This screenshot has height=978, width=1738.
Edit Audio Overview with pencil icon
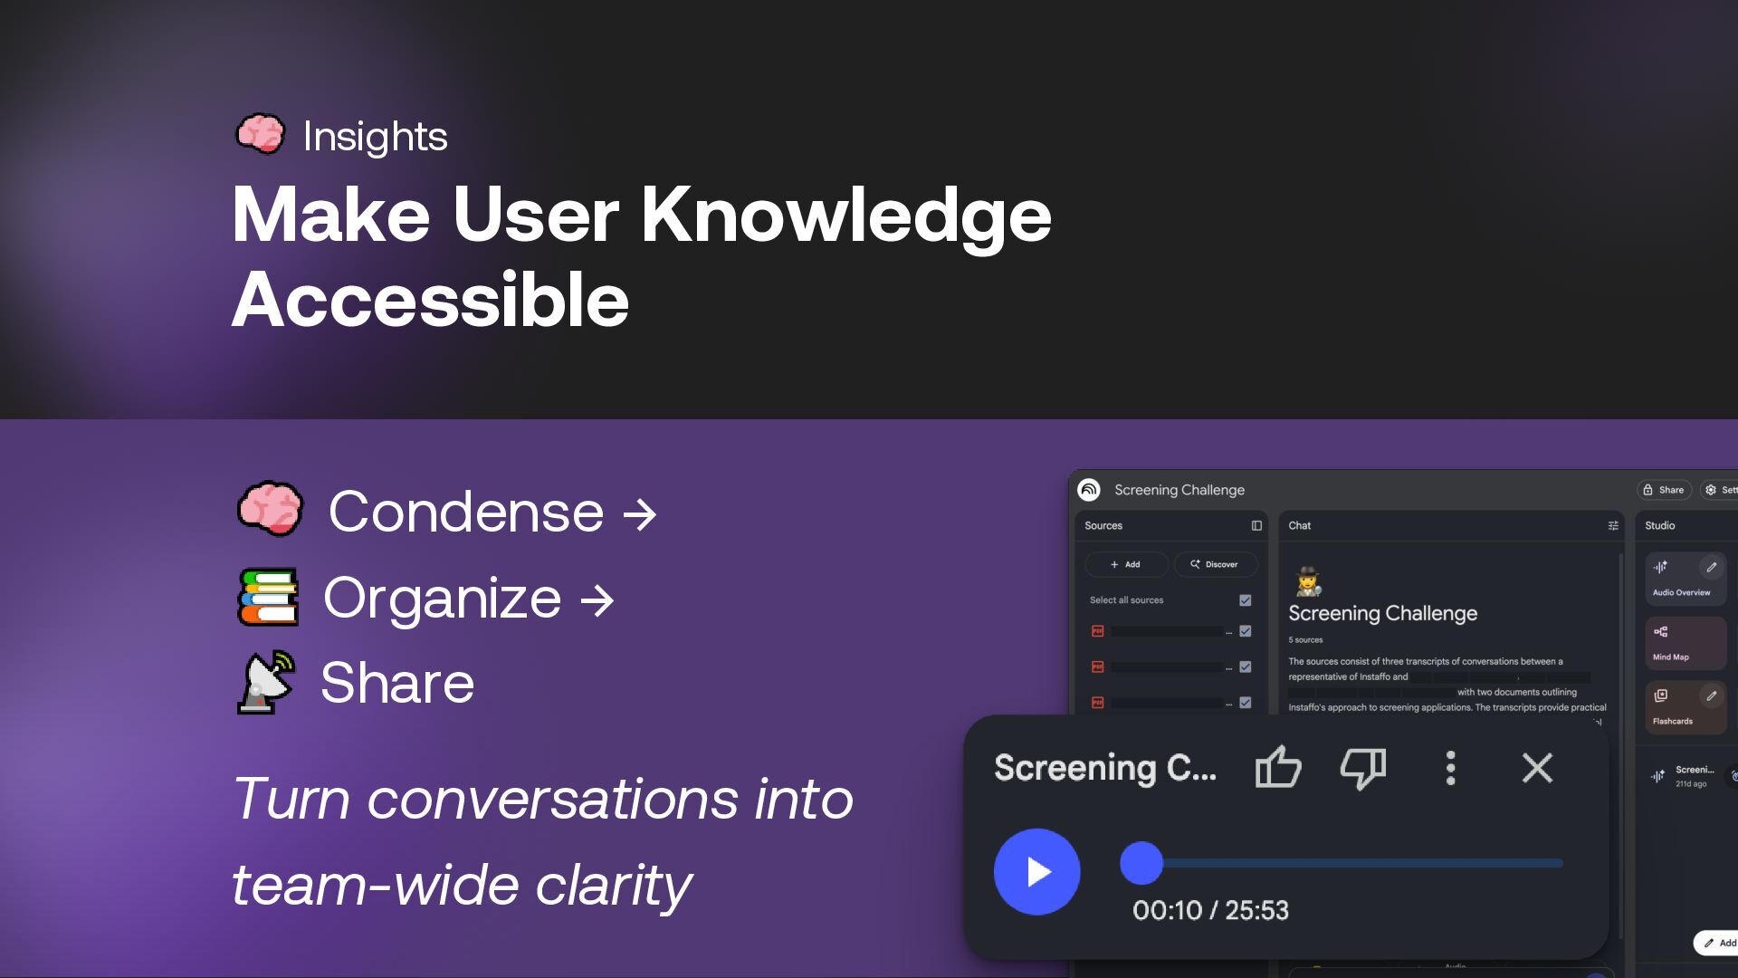click(1711, 567)
